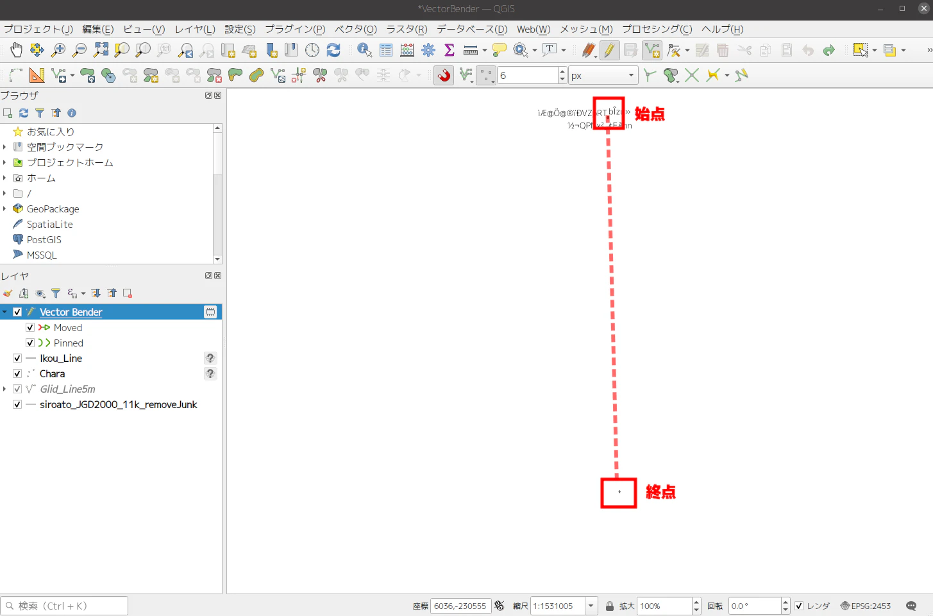
Task: Toggle editing with the yellow pencil icon
Action: [609, 50]
